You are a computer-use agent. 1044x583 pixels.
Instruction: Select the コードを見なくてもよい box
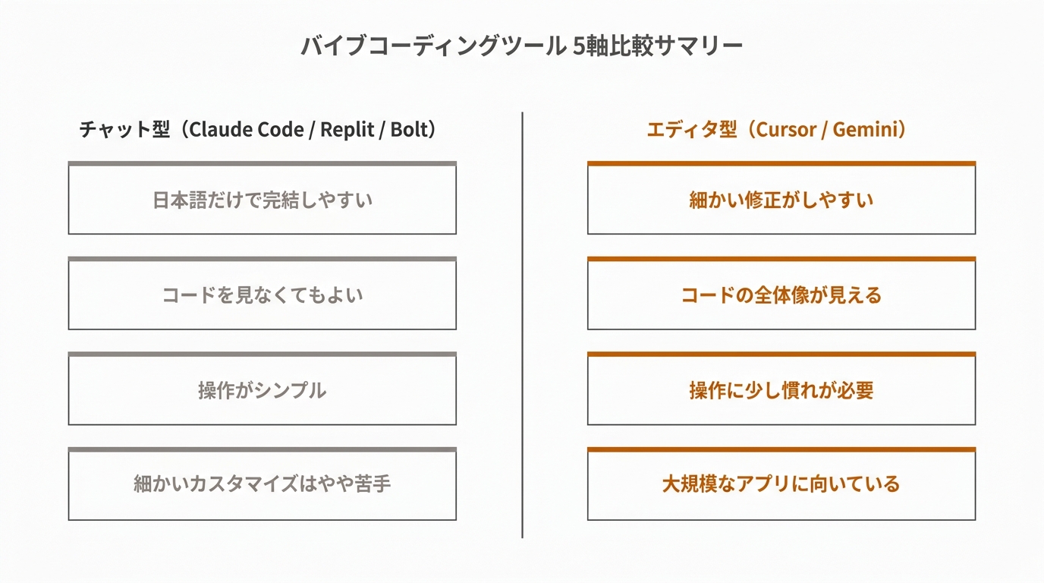[262, 295]
